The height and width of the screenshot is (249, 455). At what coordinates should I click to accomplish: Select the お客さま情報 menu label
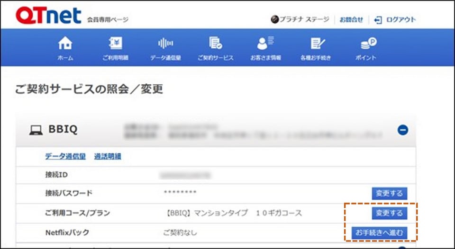[265, 58]
